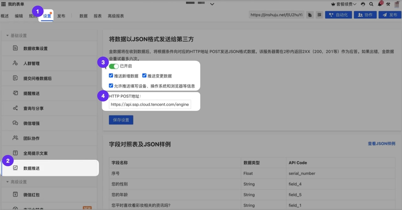Open the search icon in the top bar
402x210 pixels.
click(x=371, y=4)
